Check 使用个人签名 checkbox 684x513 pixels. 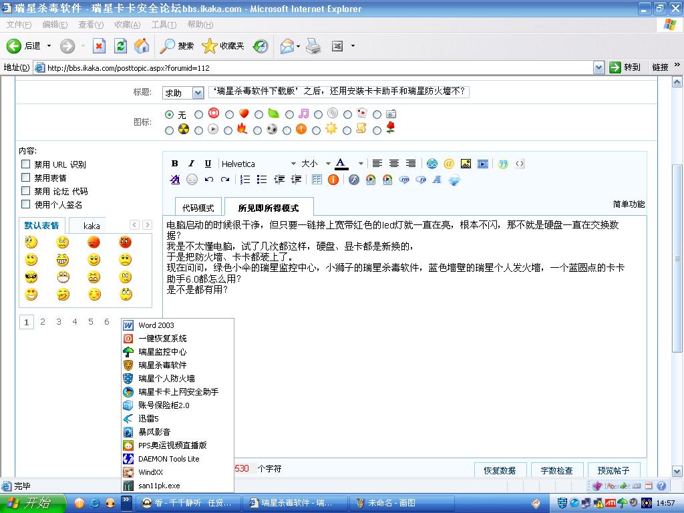(x=26, y=204)
